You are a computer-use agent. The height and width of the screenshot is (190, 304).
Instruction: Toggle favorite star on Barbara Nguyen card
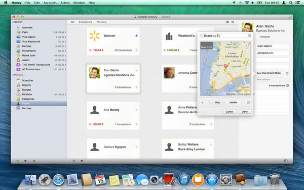[x=136, y=147]
